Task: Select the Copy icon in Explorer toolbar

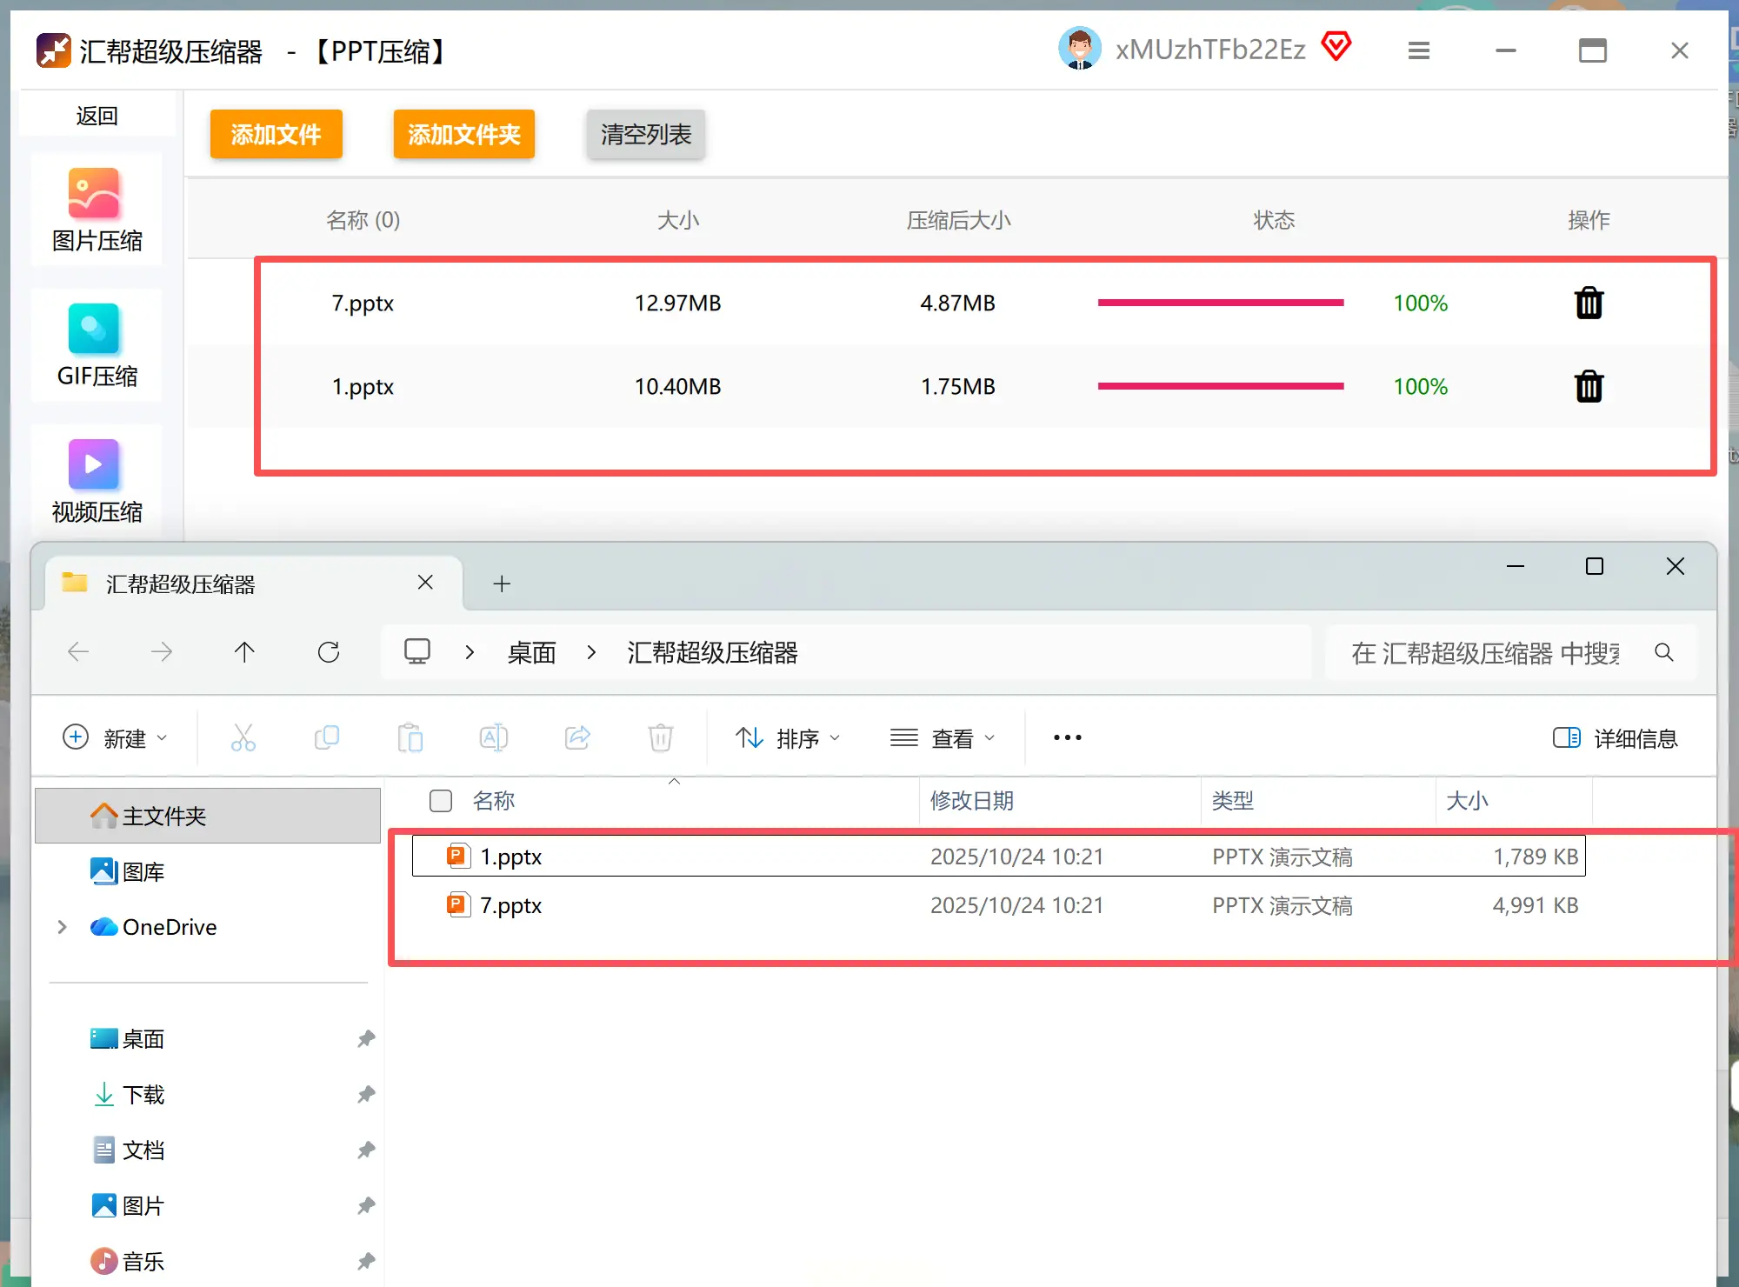Action: click(x=326, y=737)
